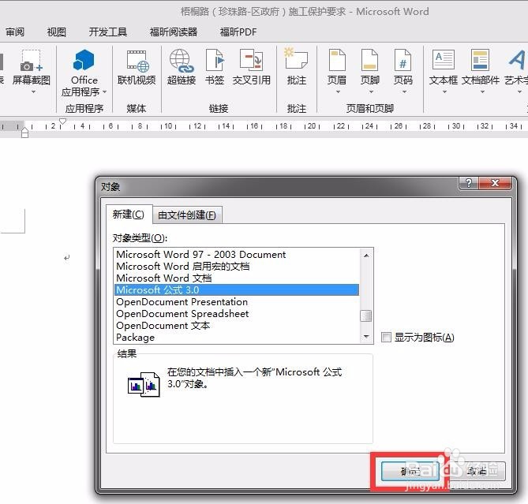528x504 pixels.
Task: Confirm with the OK (确定) button
Action: coord(410,471)
